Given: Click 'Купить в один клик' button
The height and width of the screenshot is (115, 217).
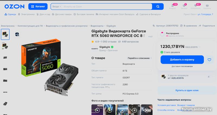Looking at the screenshot, I should 187,90.
